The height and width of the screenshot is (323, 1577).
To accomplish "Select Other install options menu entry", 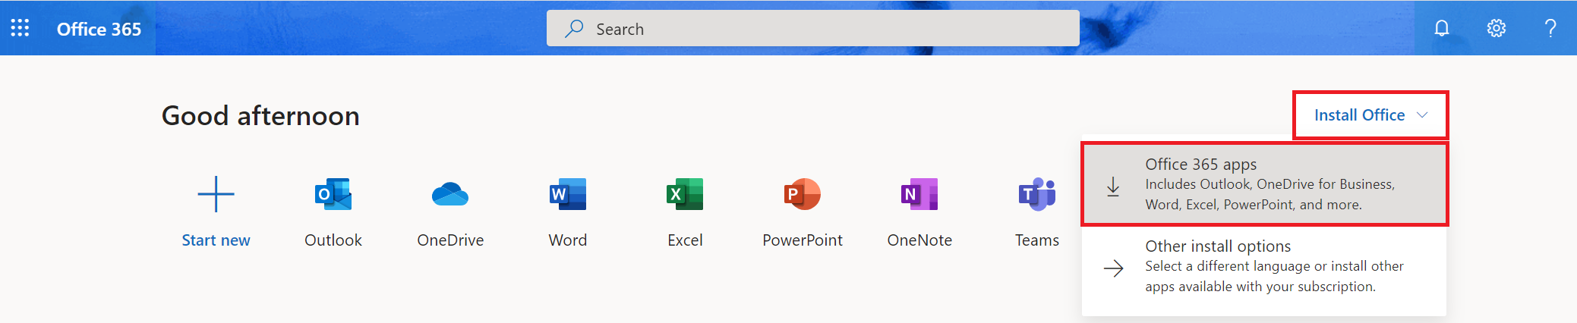I will (1265, 266).
